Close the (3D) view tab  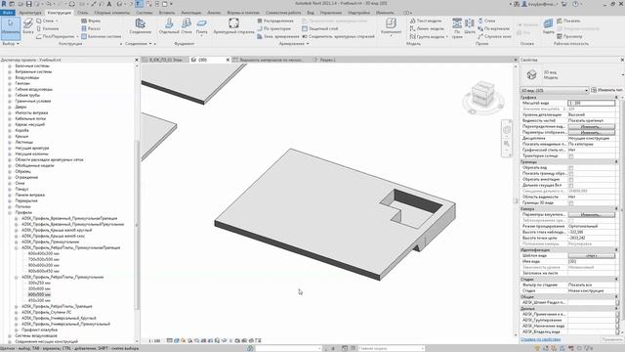228,60
